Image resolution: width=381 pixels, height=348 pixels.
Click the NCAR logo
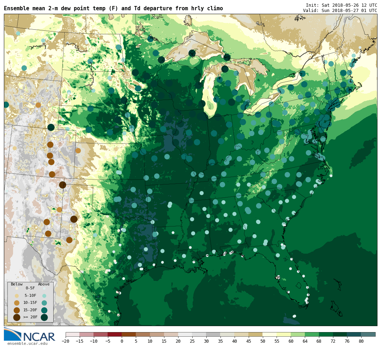click(30, 335)
